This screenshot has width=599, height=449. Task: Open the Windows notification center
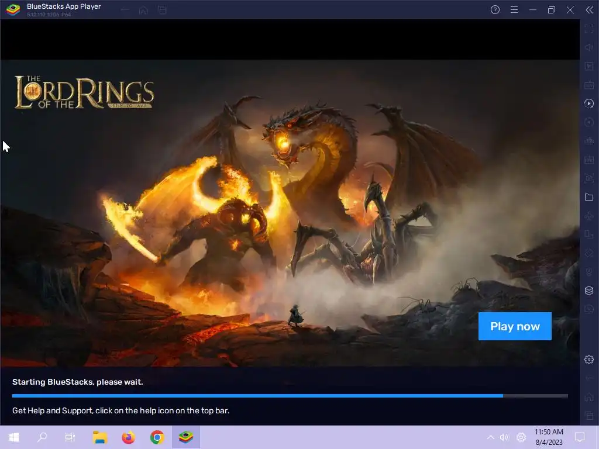pos(580,437)
